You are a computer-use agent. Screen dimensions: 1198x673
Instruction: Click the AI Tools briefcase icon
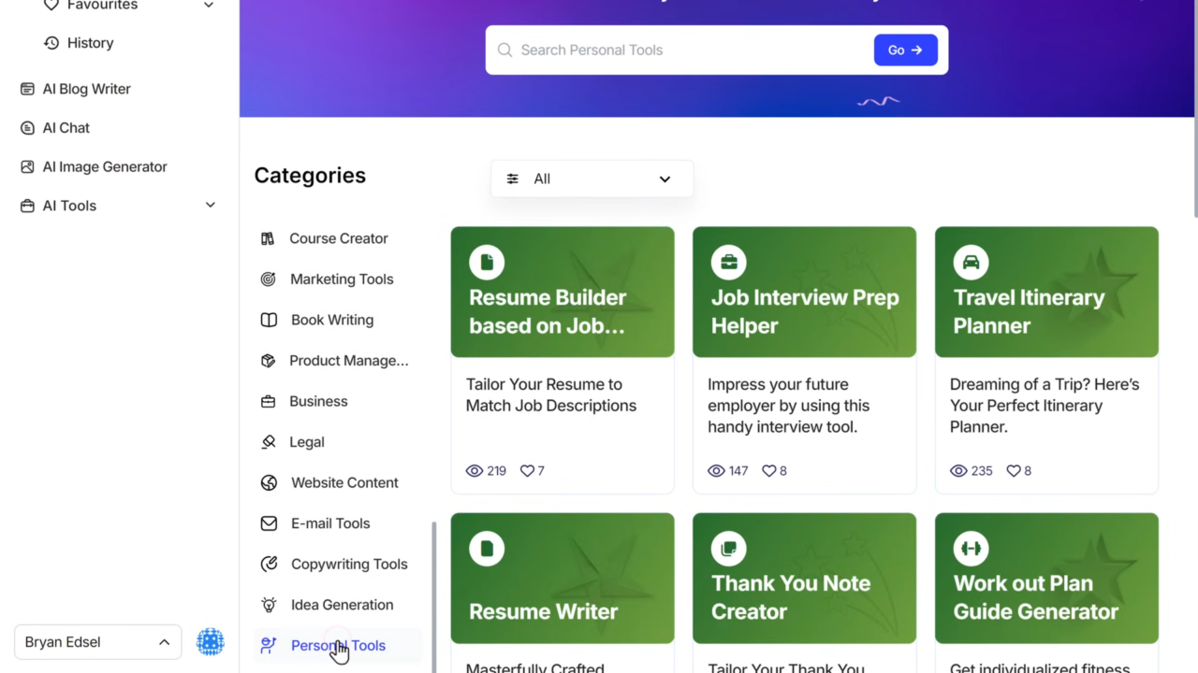27,206
